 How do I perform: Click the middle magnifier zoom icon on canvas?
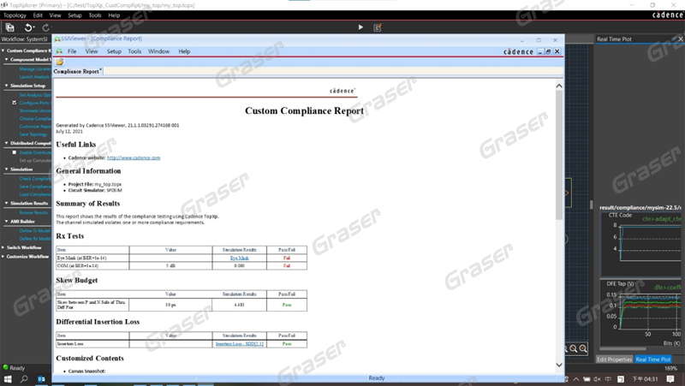click(x=573, y=348)
